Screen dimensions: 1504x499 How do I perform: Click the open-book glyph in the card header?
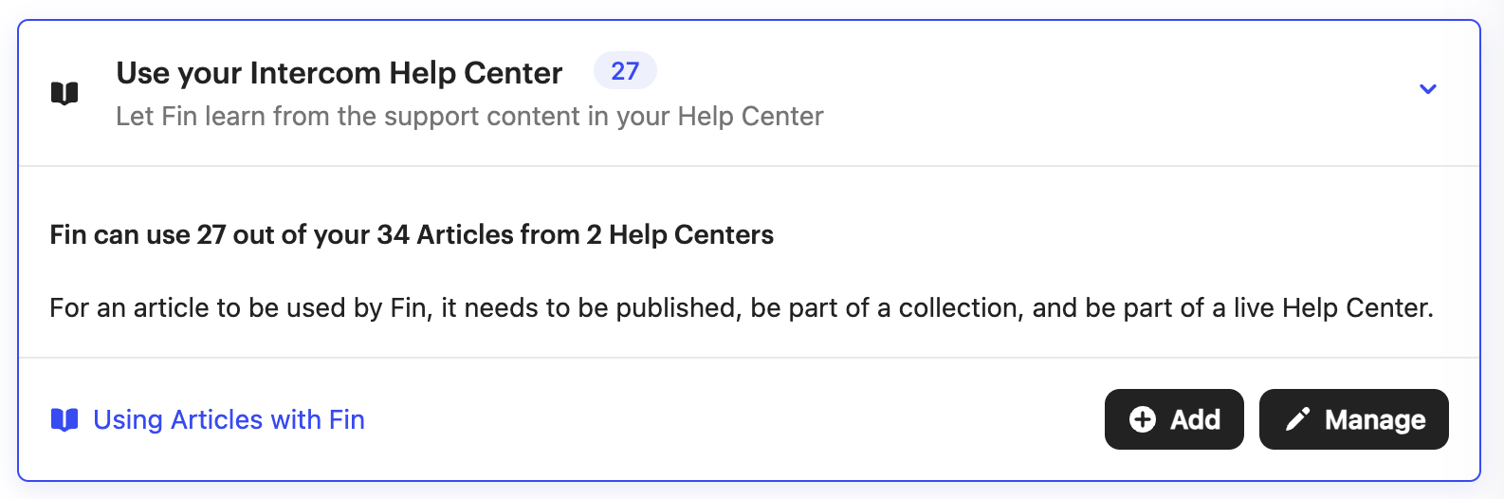64,93
